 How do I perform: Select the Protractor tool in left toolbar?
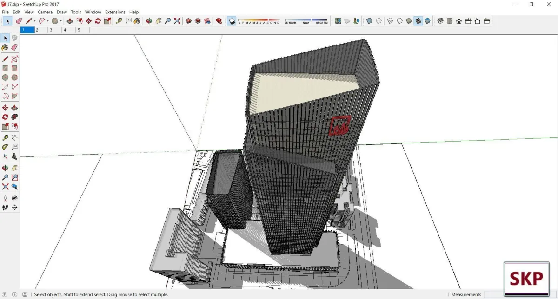coord(5,147)
